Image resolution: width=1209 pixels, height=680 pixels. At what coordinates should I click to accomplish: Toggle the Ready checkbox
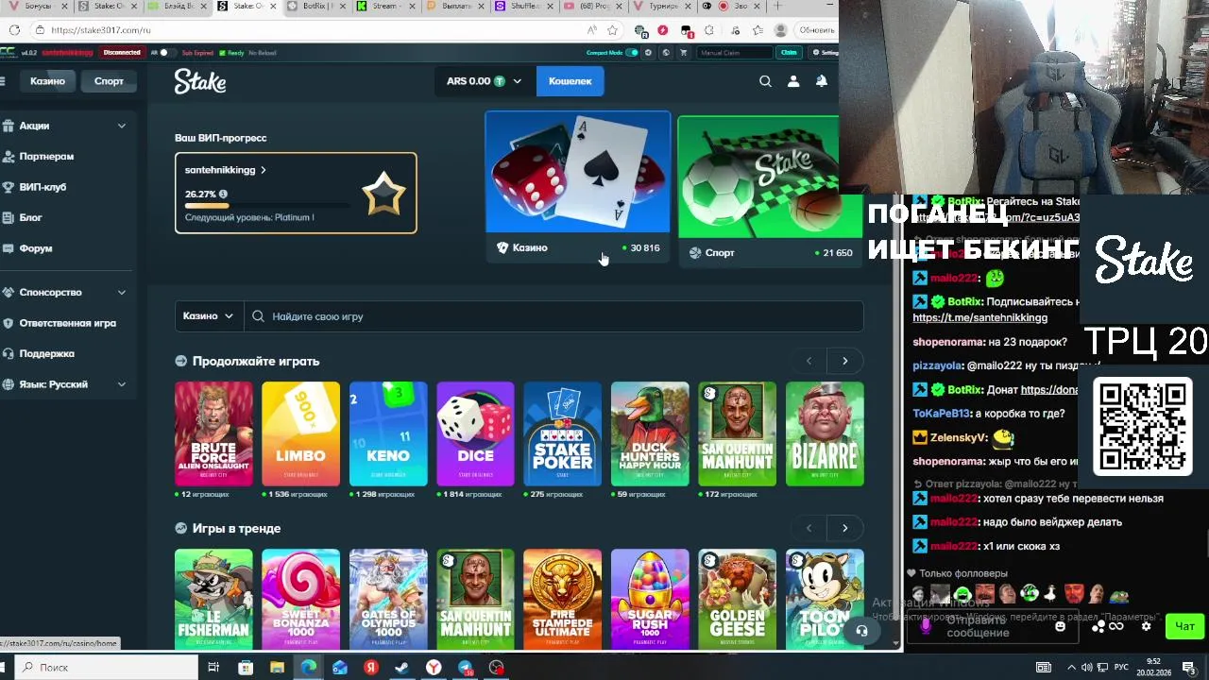225,53
